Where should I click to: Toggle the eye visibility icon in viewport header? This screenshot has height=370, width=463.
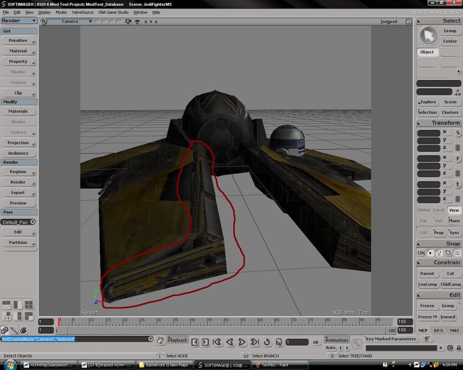137,22
